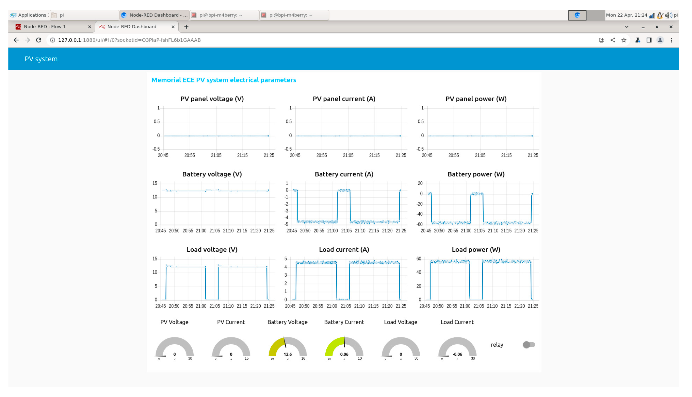Click the browser back arrow
Viewport: 692px width, 397px height.
(16, 40)
